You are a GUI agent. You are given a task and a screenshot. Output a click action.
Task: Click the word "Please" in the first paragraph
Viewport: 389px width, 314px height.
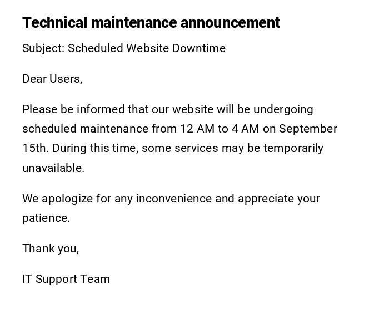39,109
